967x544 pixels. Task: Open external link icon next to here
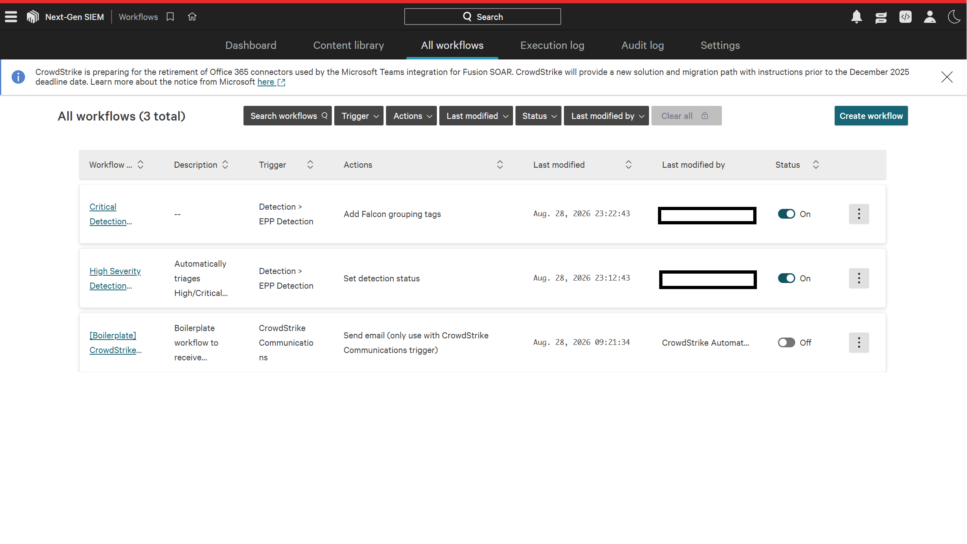click(x=281, y=82)
